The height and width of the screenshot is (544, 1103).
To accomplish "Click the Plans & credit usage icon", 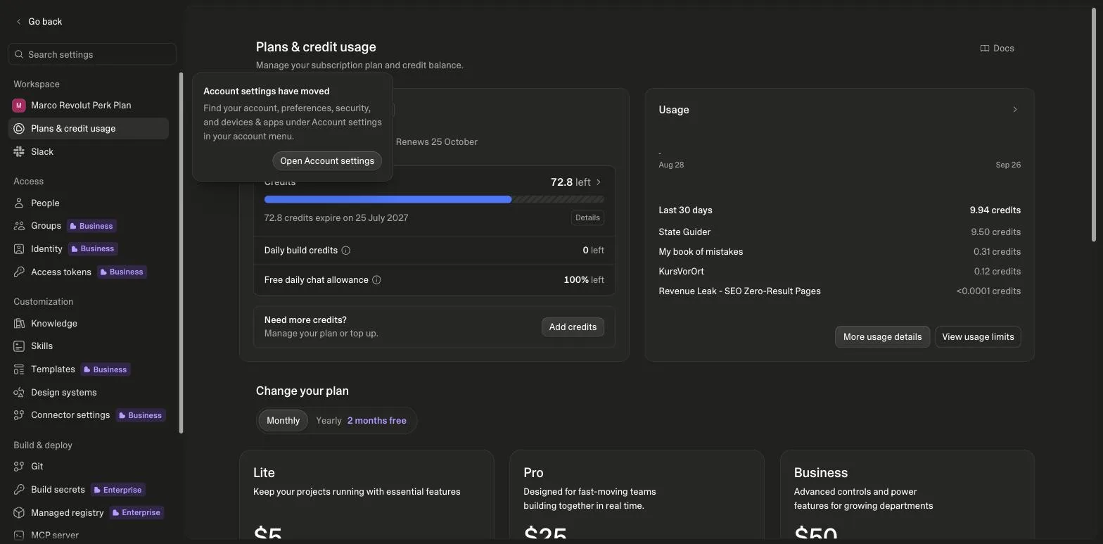I will 19,129.
